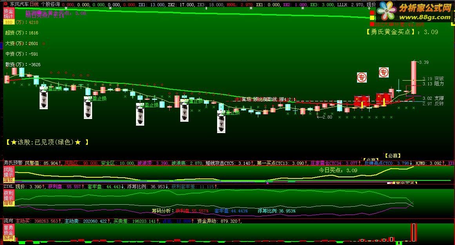Viewport: 455px width, 245px height.
Task: Click the leftmost bomb stop-loss marker
Action: pos(44,97)
